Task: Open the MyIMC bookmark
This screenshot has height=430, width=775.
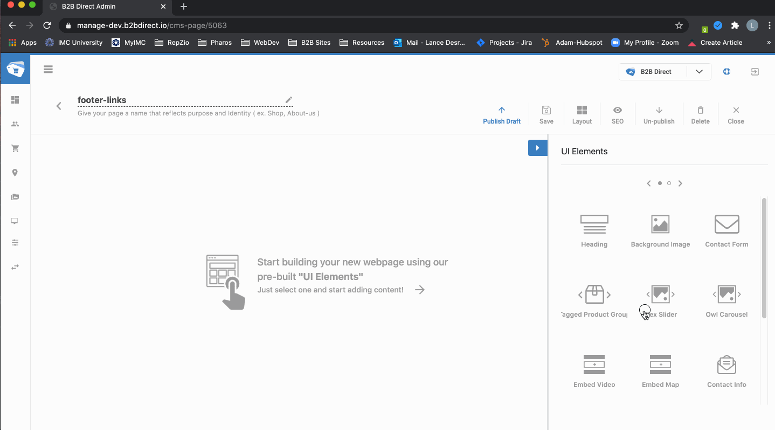Action: point(129,43)
